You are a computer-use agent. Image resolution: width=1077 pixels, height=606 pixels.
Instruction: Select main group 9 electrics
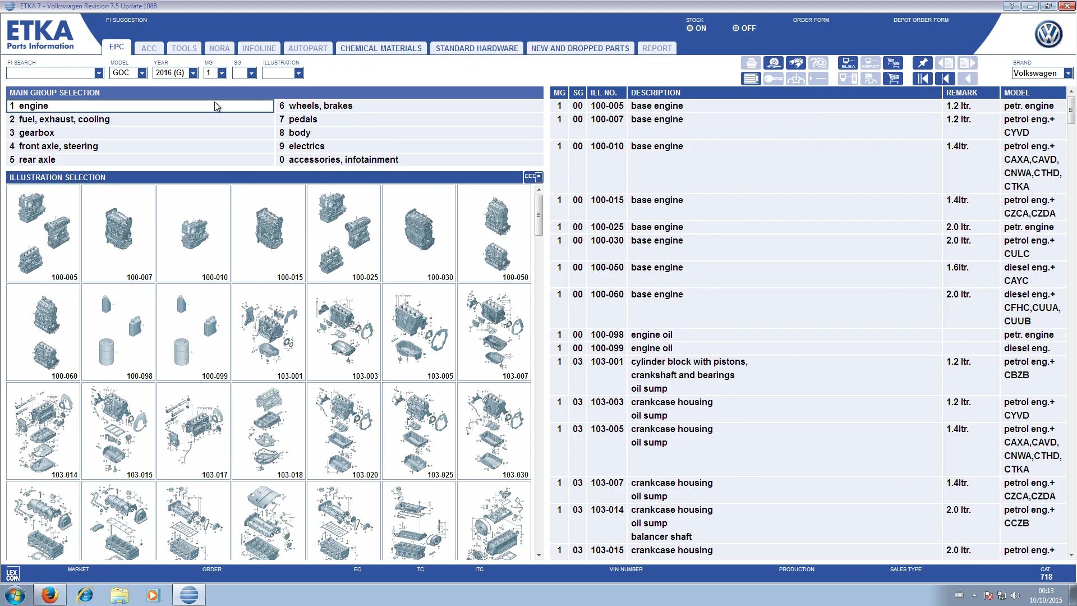[409, 146]
